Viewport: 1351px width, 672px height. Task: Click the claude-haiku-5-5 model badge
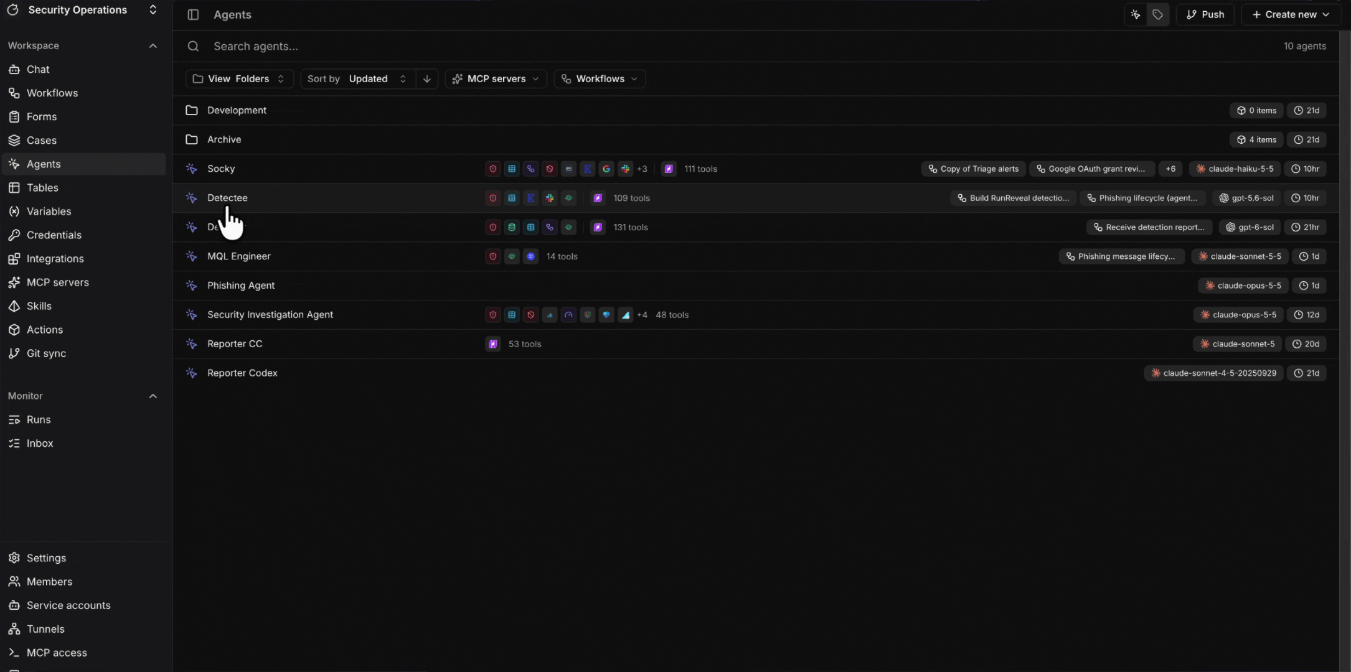(1235, 169)
